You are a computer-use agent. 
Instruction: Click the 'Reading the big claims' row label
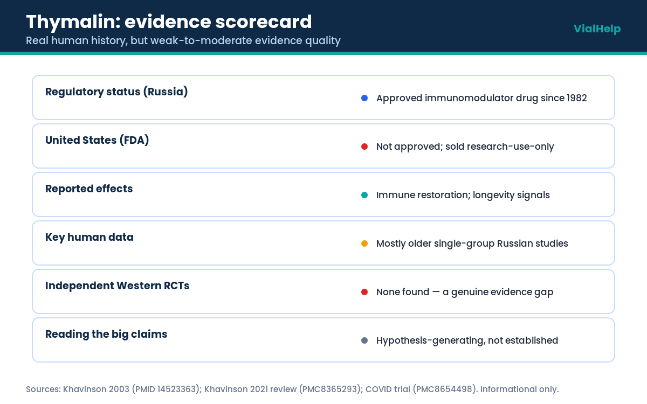click(x=106, y=334)
